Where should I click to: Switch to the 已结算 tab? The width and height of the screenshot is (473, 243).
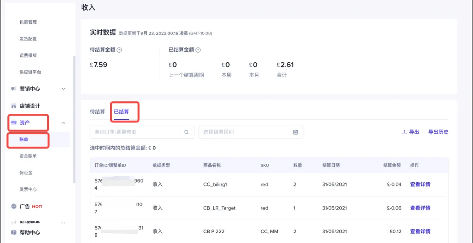coord(121,112)
